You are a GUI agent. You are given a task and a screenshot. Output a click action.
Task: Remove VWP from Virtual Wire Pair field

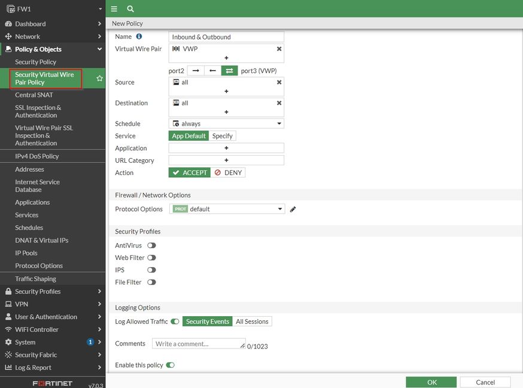point(279,48)
